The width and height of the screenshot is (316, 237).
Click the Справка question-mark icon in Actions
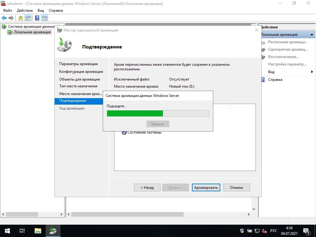pyautogui.click(x=263, y=80)
